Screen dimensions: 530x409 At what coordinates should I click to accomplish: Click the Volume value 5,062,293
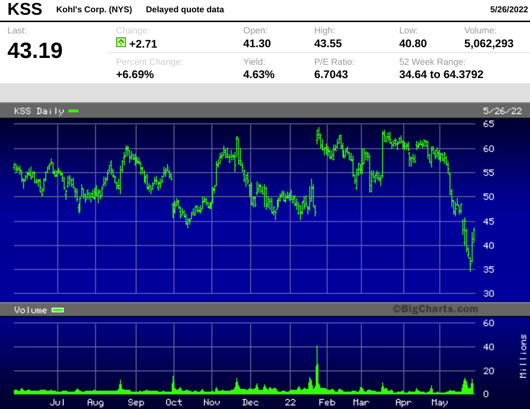(489, 43)
